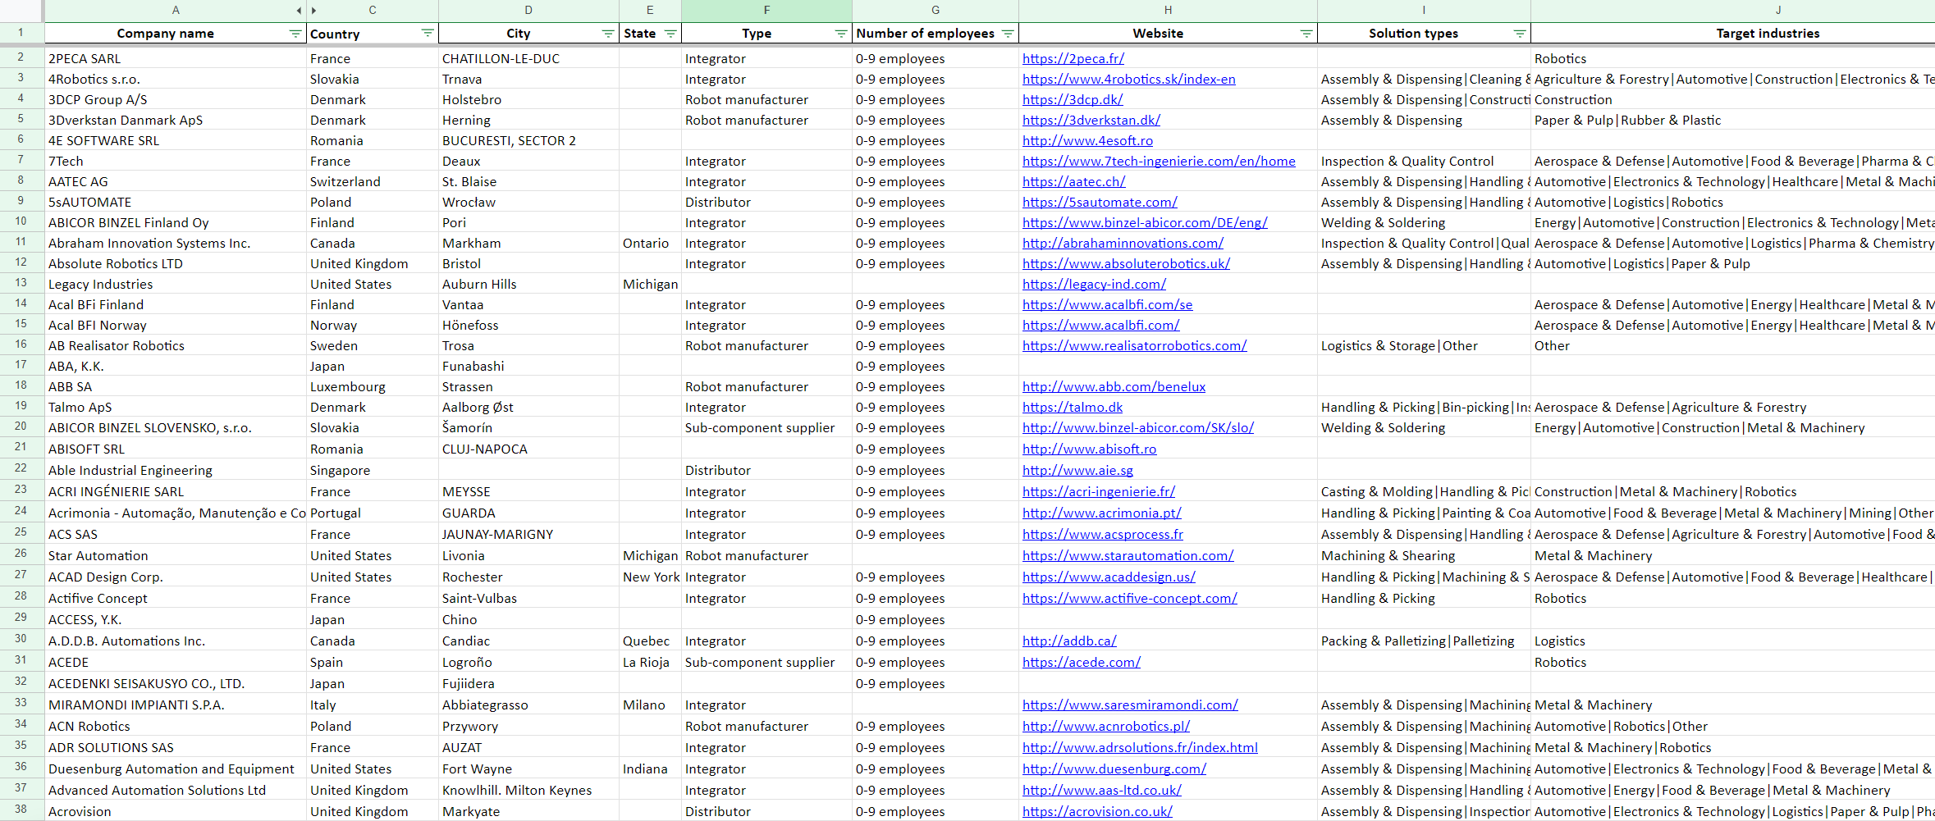Select the cell with city Abbiategrasso
This screenshot has height=821, width=1935.
[485, 705]
